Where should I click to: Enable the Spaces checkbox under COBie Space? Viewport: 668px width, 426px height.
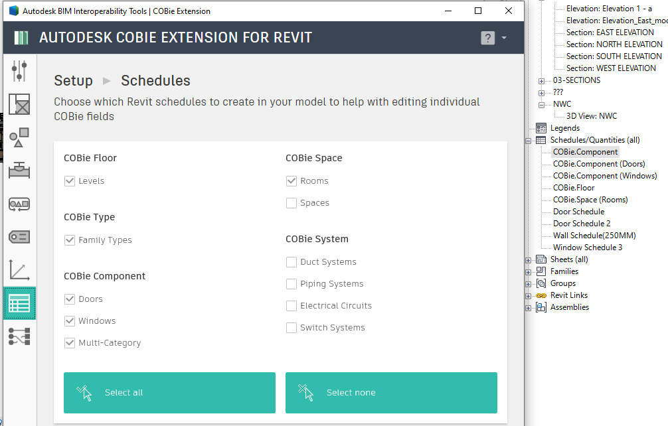point(291,202)
